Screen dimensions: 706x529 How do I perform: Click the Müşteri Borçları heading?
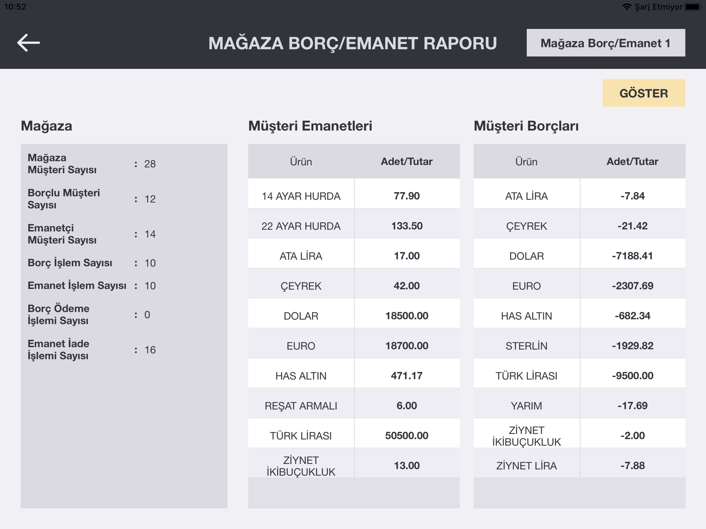tap(526, 126)
